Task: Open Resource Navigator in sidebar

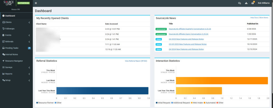Action: [16, 61]
